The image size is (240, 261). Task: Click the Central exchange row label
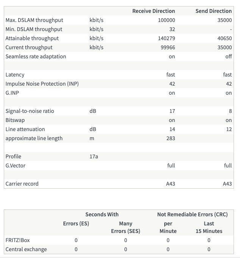26,249
